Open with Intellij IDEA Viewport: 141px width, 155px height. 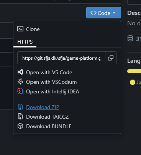click(x=52, y=91)
